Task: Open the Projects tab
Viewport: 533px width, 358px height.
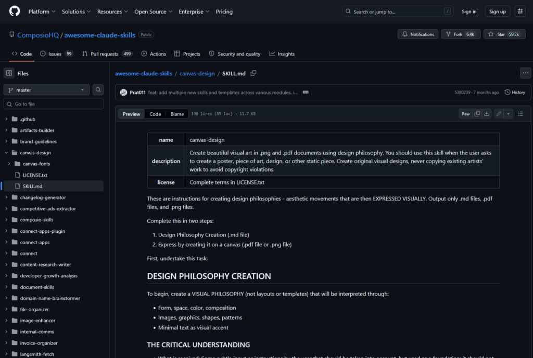Action: [x=187, y=54]
